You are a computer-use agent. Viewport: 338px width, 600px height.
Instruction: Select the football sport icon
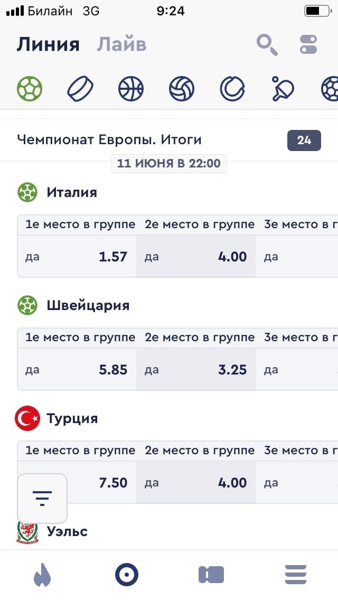[x=30, y=89]
